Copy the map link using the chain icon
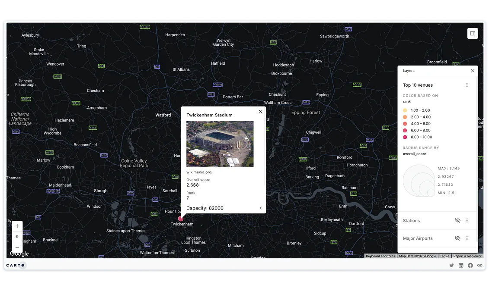 click(480, 265)
